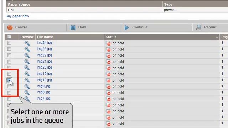The height and width of the screenshot is (128, 228).
Task: Preview img19.jpg with the magnifier icon
Action: [x=27, y=74]
